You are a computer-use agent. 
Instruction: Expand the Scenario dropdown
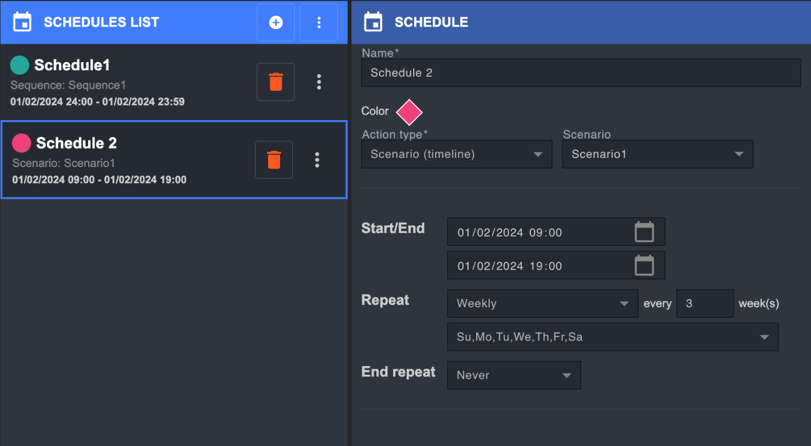657,154
